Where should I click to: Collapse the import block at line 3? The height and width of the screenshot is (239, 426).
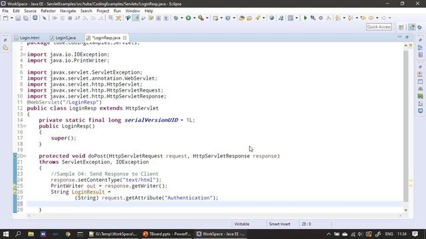25,54
